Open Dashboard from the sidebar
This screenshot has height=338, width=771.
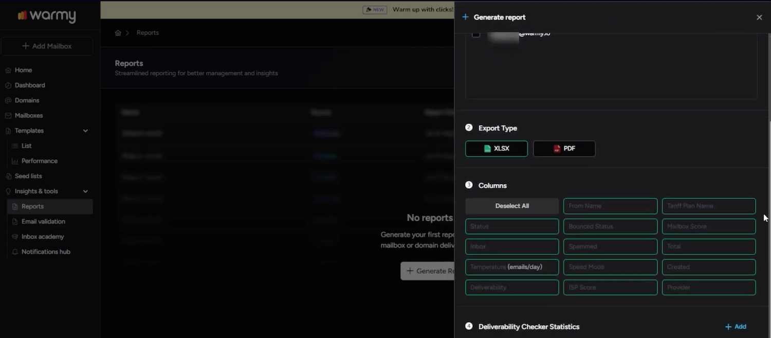tap(30, 85)
